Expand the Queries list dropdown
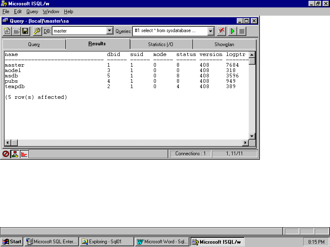The height and width of the screenshot is (247, 330). pyautogui.click(x=211, y=31)
